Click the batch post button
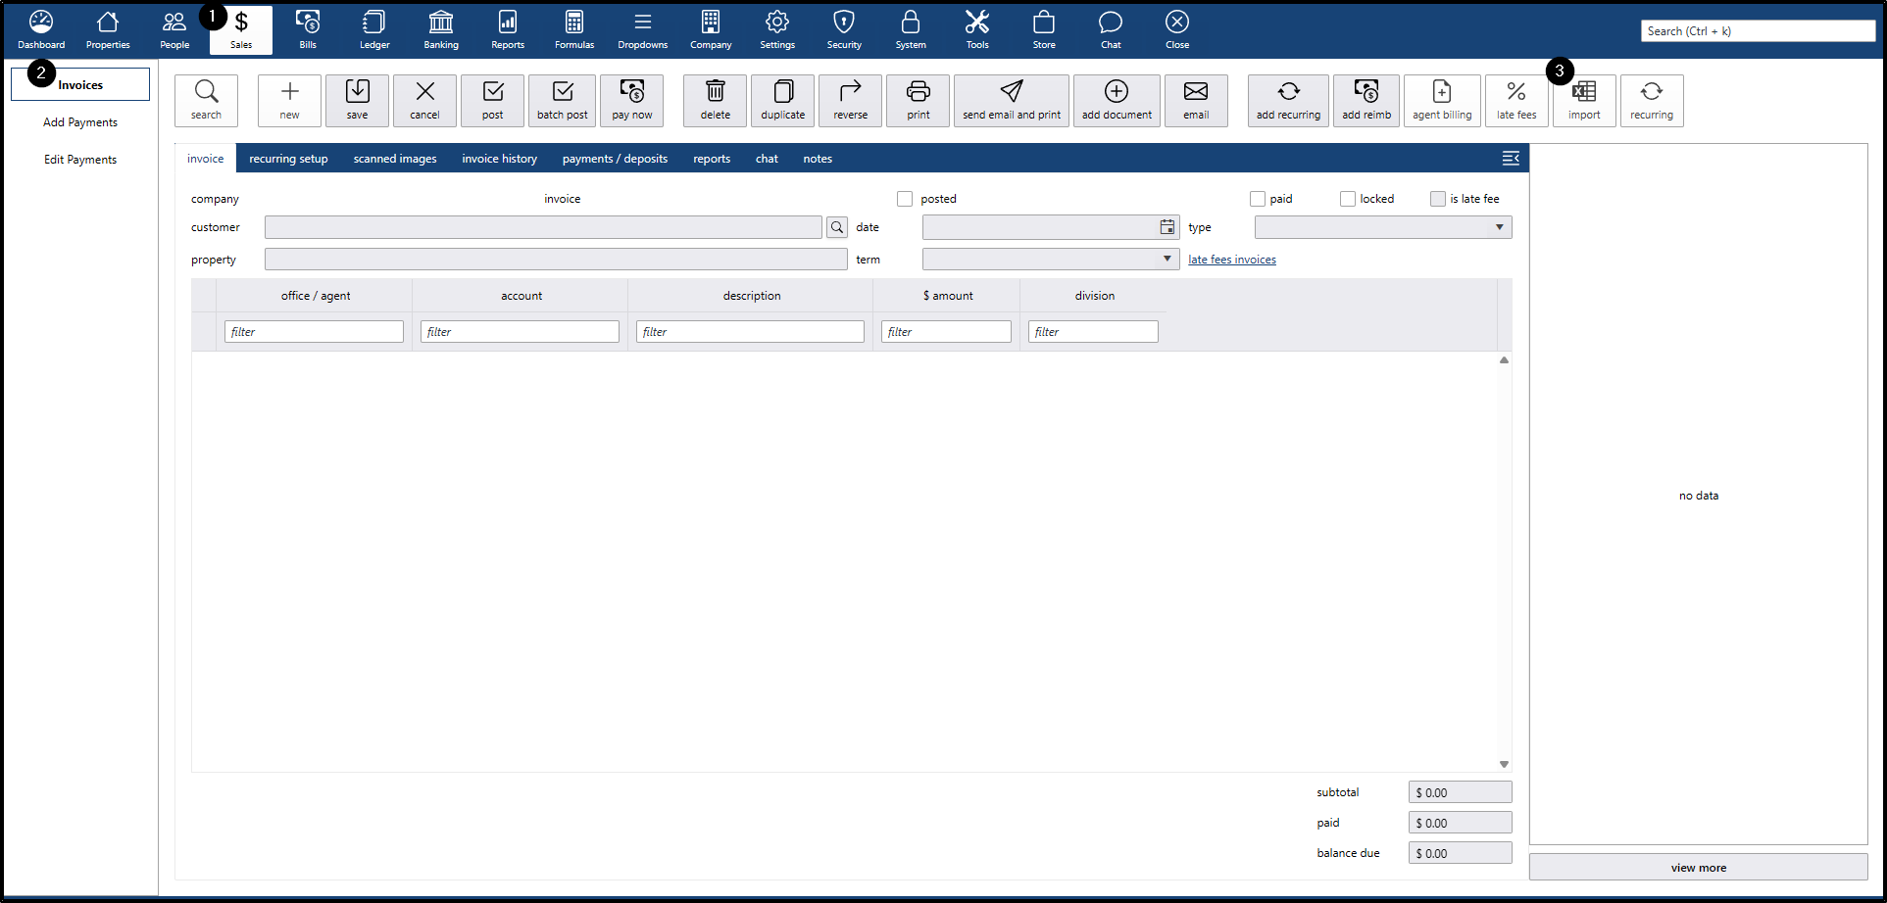Screen dimensions: 1887x903 (x=562, y=101)
